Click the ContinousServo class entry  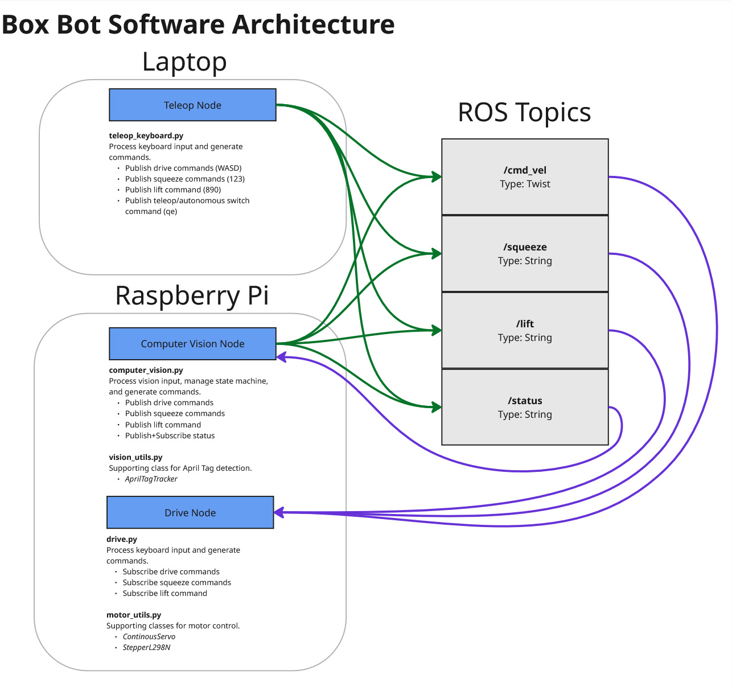tap(148, 636)
